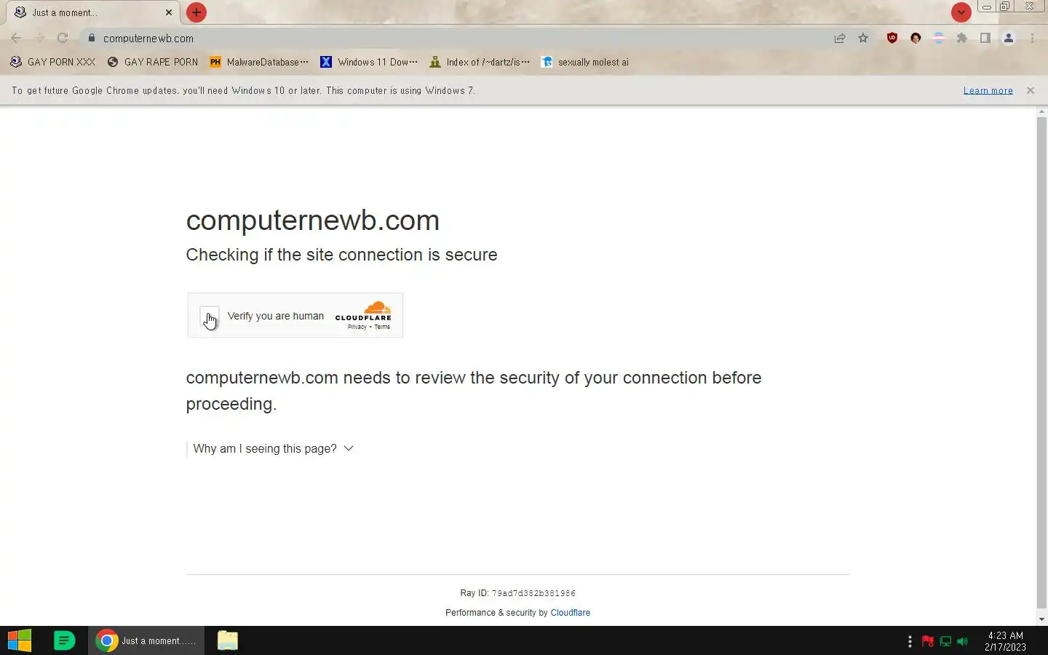Image resolution: width=1048 pixels, height=655 pixels.
Task: Open the tab search dropdown arrow
Action: click(961, 12)
